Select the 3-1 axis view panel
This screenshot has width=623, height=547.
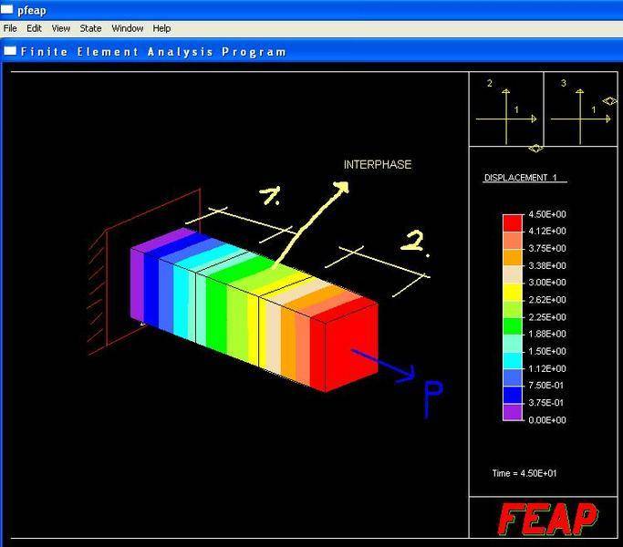tap(579, 109)
